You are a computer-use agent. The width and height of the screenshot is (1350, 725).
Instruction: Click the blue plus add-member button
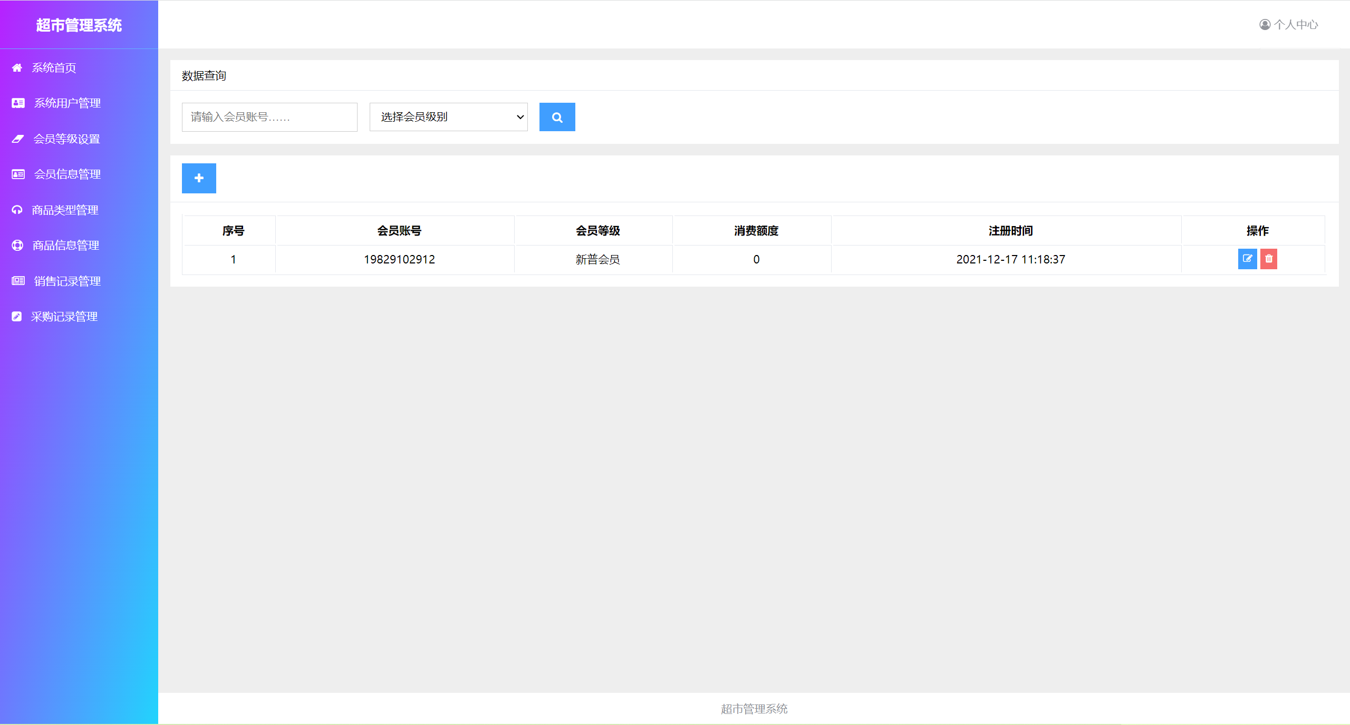tap(199, 178)
